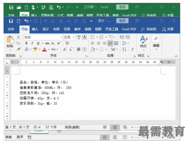Toggle subscript formatting
This screenshot has height=144, width=187.
(53, 43)
